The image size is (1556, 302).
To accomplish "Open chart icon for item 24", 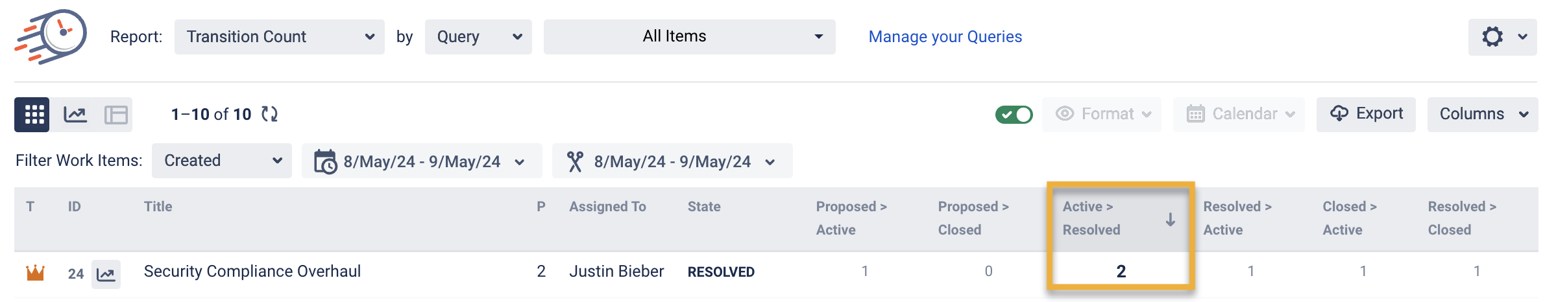I will [106, 274].
